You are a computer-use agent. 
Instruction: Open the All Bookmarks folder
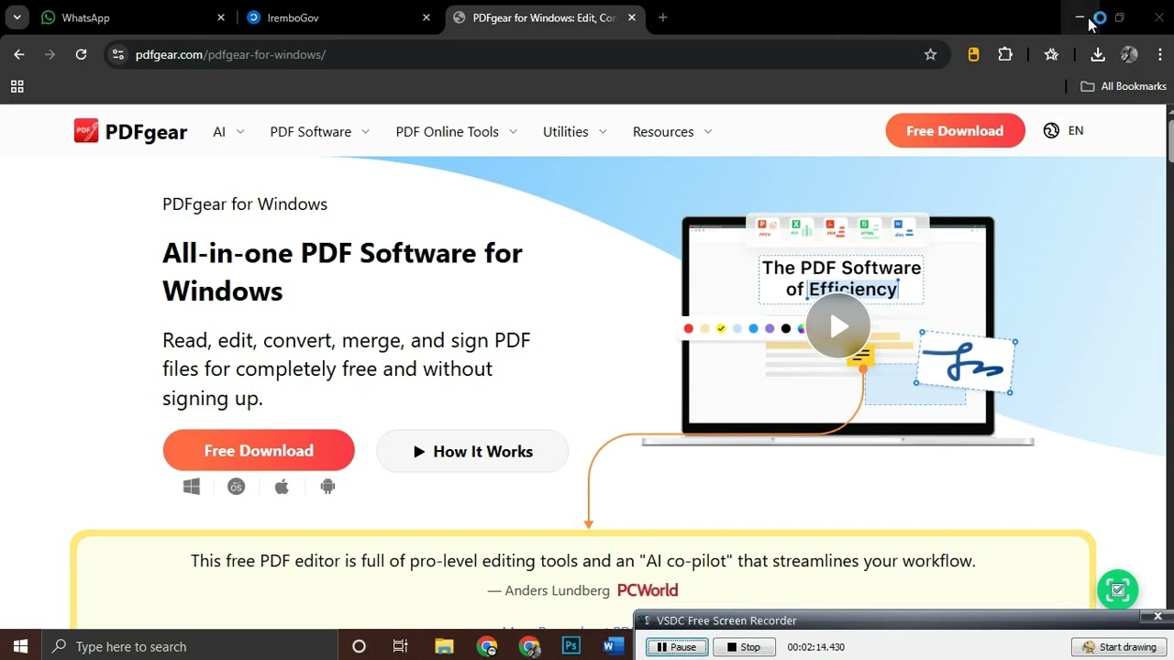click(x=1124, y=86)
